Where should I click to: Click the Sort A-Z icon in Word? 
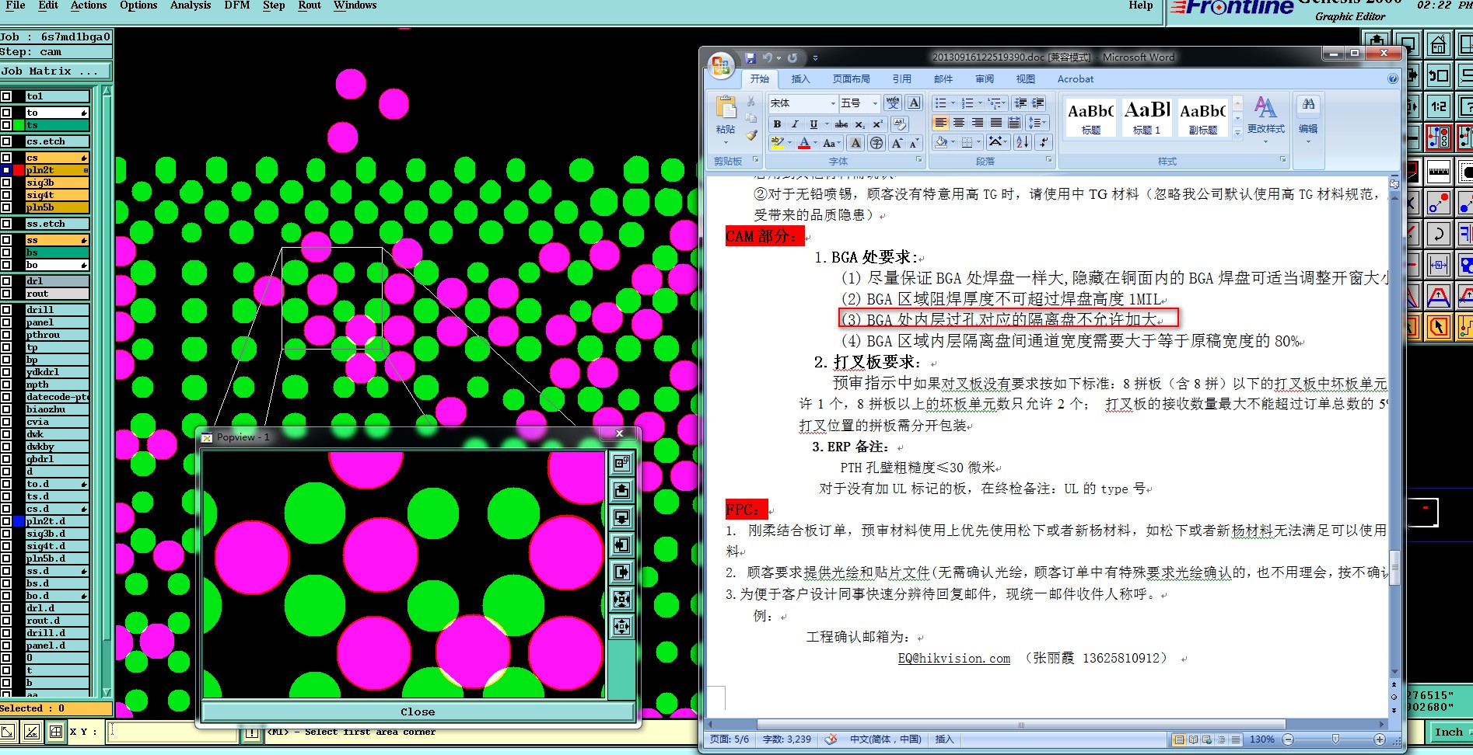click(1023, 142)
